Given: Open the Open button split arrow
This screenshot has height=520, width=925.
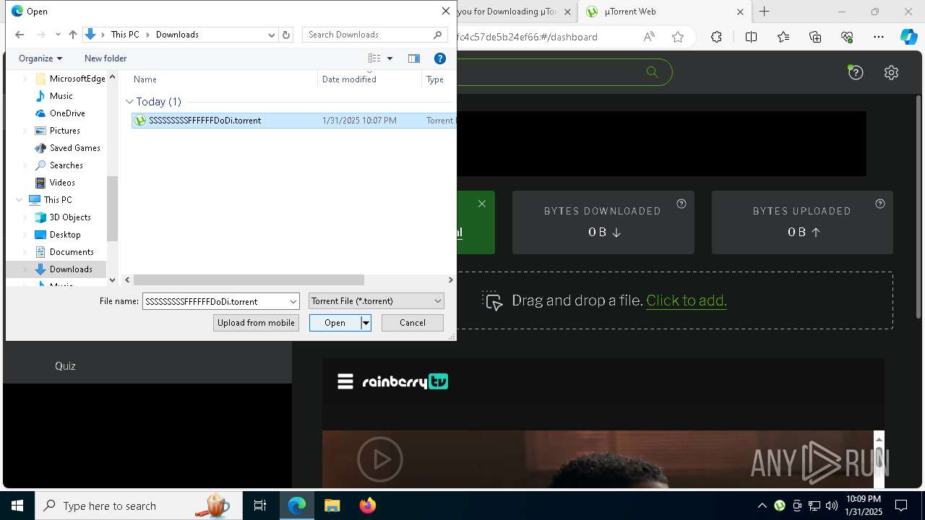Looking at the screenshot, I should click(366, 323).
